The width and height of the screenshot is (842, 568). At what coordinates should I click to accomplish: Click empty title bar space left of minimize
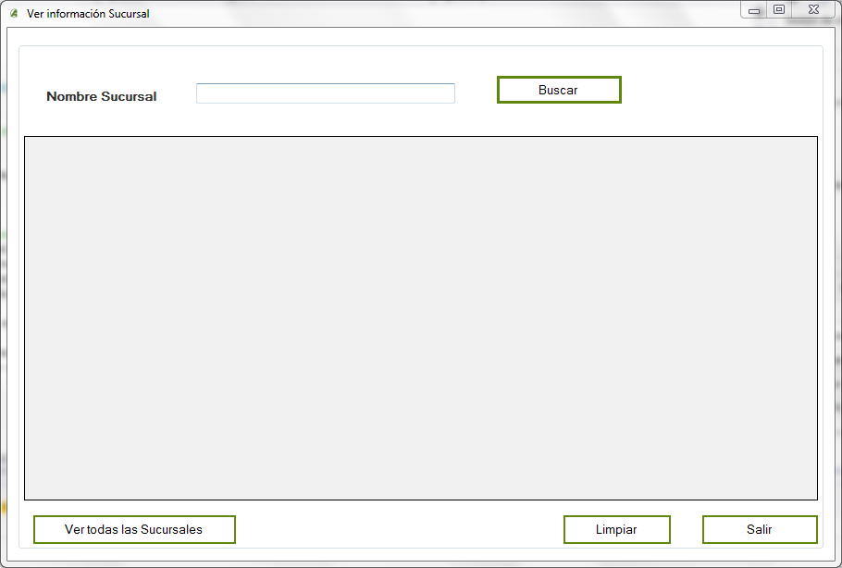point(463,13)
